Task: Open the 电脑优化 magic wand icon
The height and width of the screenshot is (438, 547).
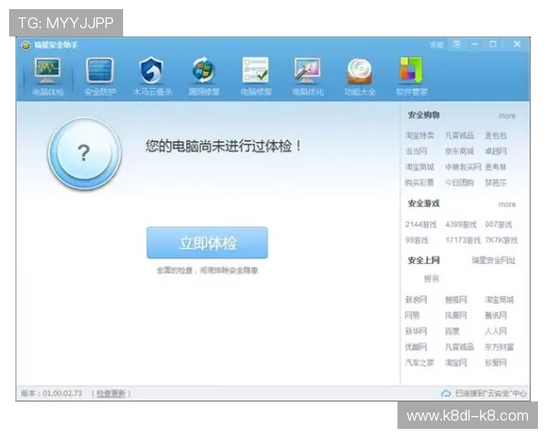Action: coord(308,77)
